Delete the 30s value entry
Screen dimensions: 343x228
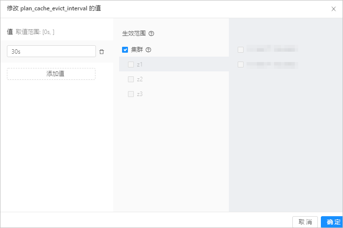click(x=102, y=52)
